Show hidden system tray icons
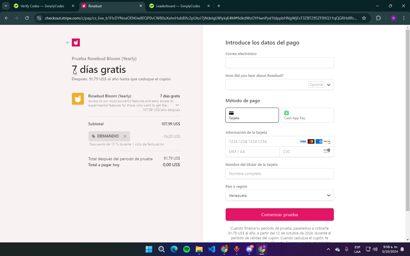Viewport: 410px width, 256px height. pyautogui.click(x=328, y=249)
